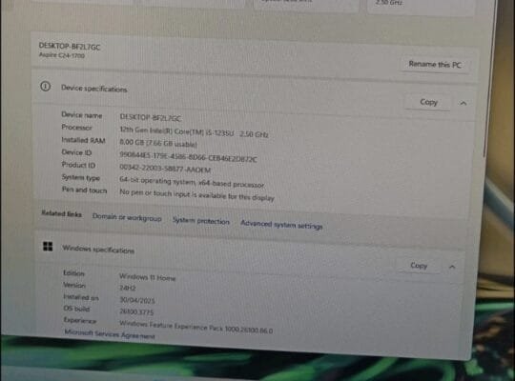Click the Windows logo icon

[x=48, y=247]
